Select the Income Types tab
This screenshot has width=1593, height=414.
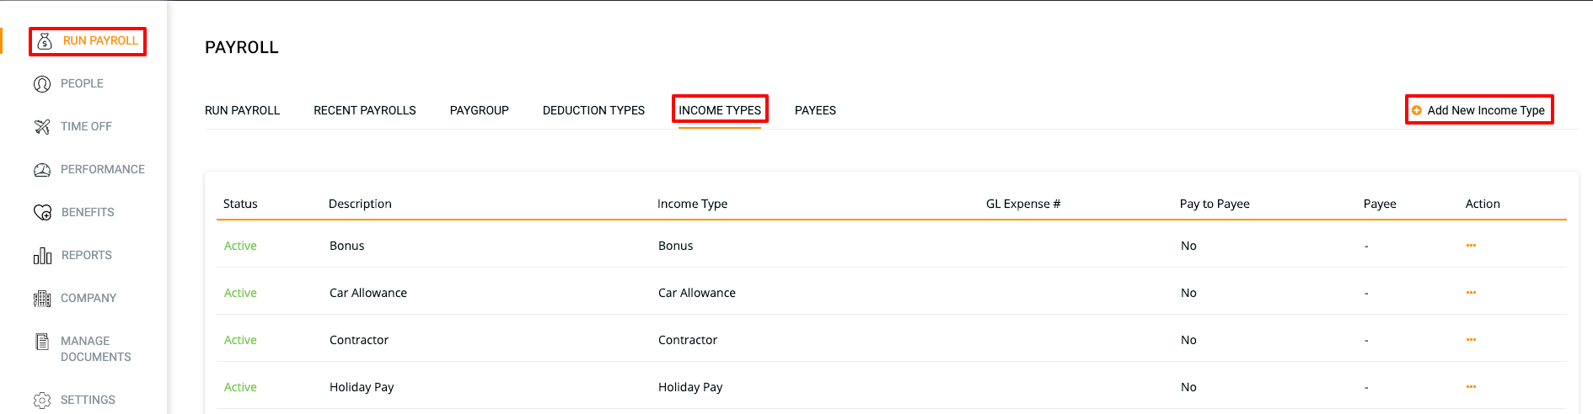tap(720, 110)
